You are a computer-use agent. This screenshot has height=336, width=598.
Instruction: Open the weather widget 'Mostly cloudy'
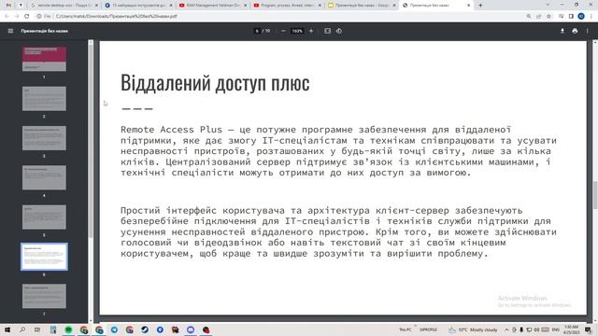coord(474,329)
